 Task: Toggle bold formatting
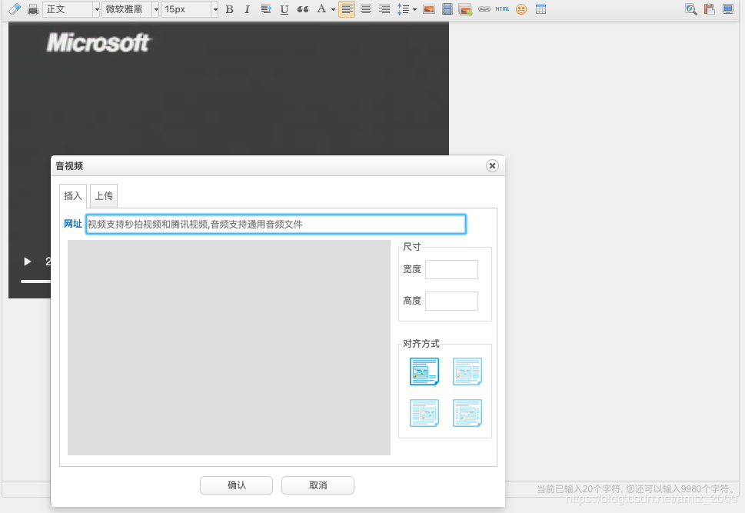point(229,9)
